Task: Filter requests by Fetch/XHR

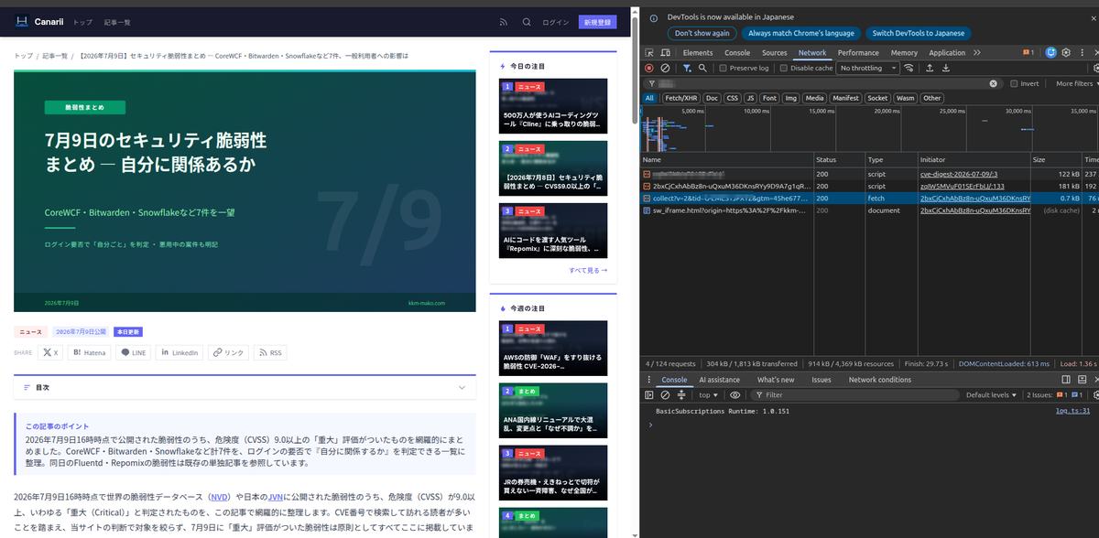Action: coord(680,98)
